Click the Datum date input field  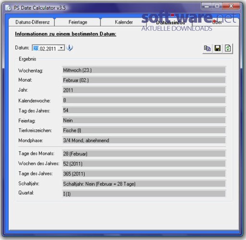click(49, 48)
